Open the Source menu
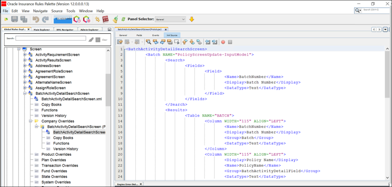The image size is (392, 187). tap(57, 11)
